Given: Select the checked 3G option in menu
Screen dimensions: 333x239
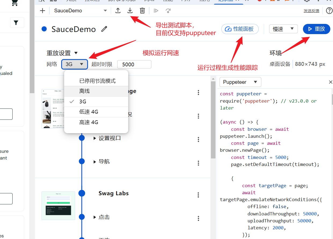Looking at the screenshot, I should tap(96, 102).
